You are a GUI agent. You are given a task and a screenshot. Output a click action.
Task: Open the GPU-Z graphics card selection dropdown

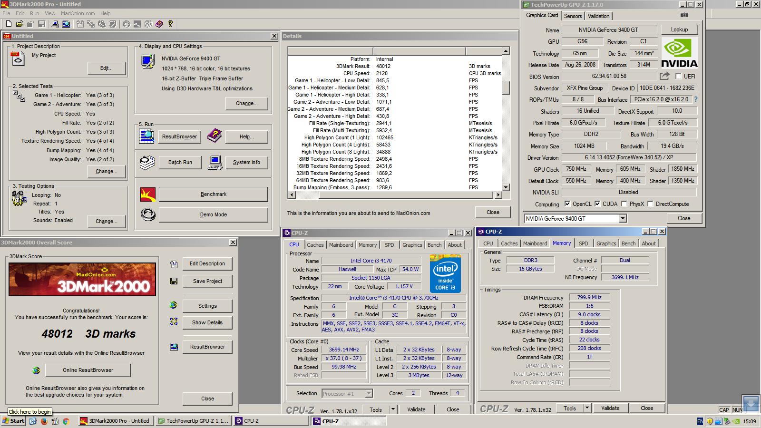[623, 218]
